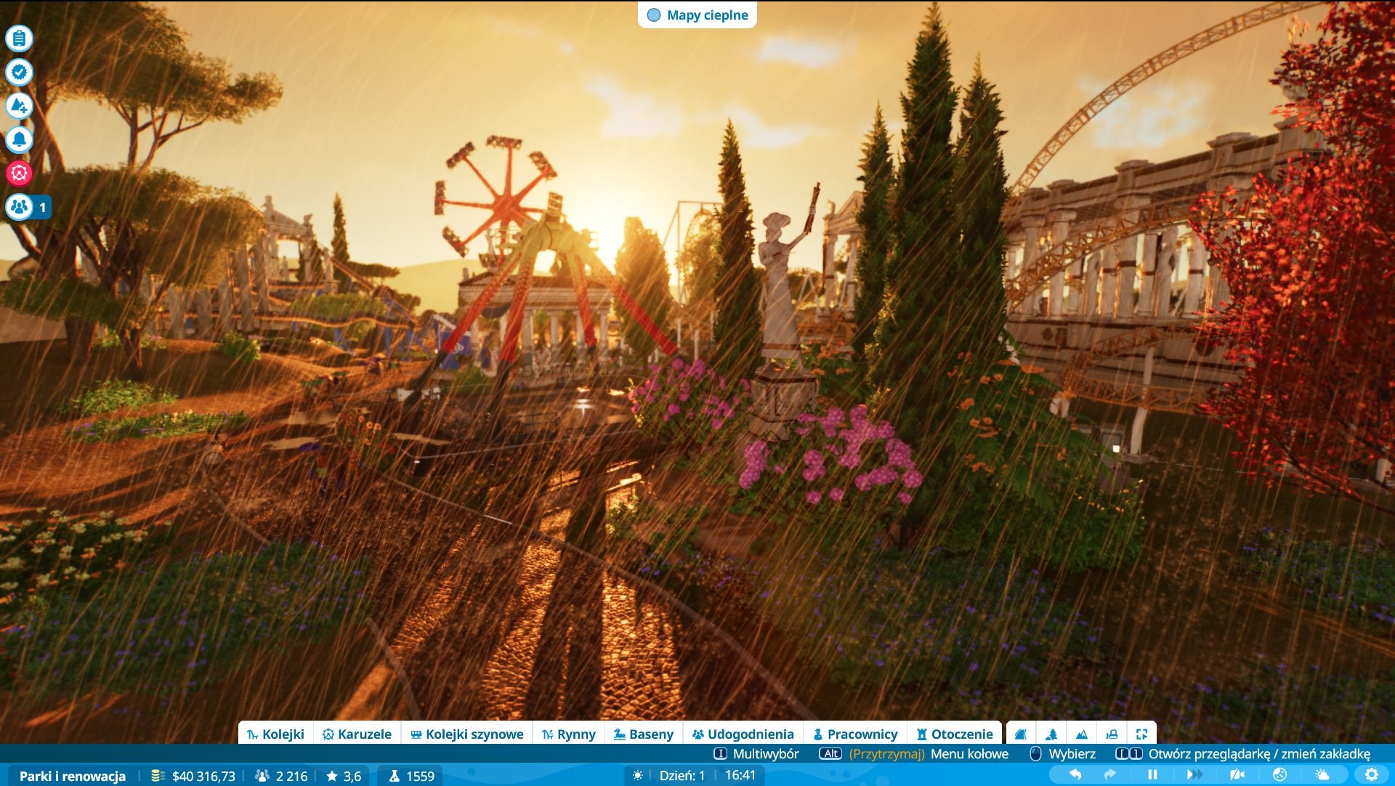Toggle the weather sun-and-cloud icon

(1322, 775)
